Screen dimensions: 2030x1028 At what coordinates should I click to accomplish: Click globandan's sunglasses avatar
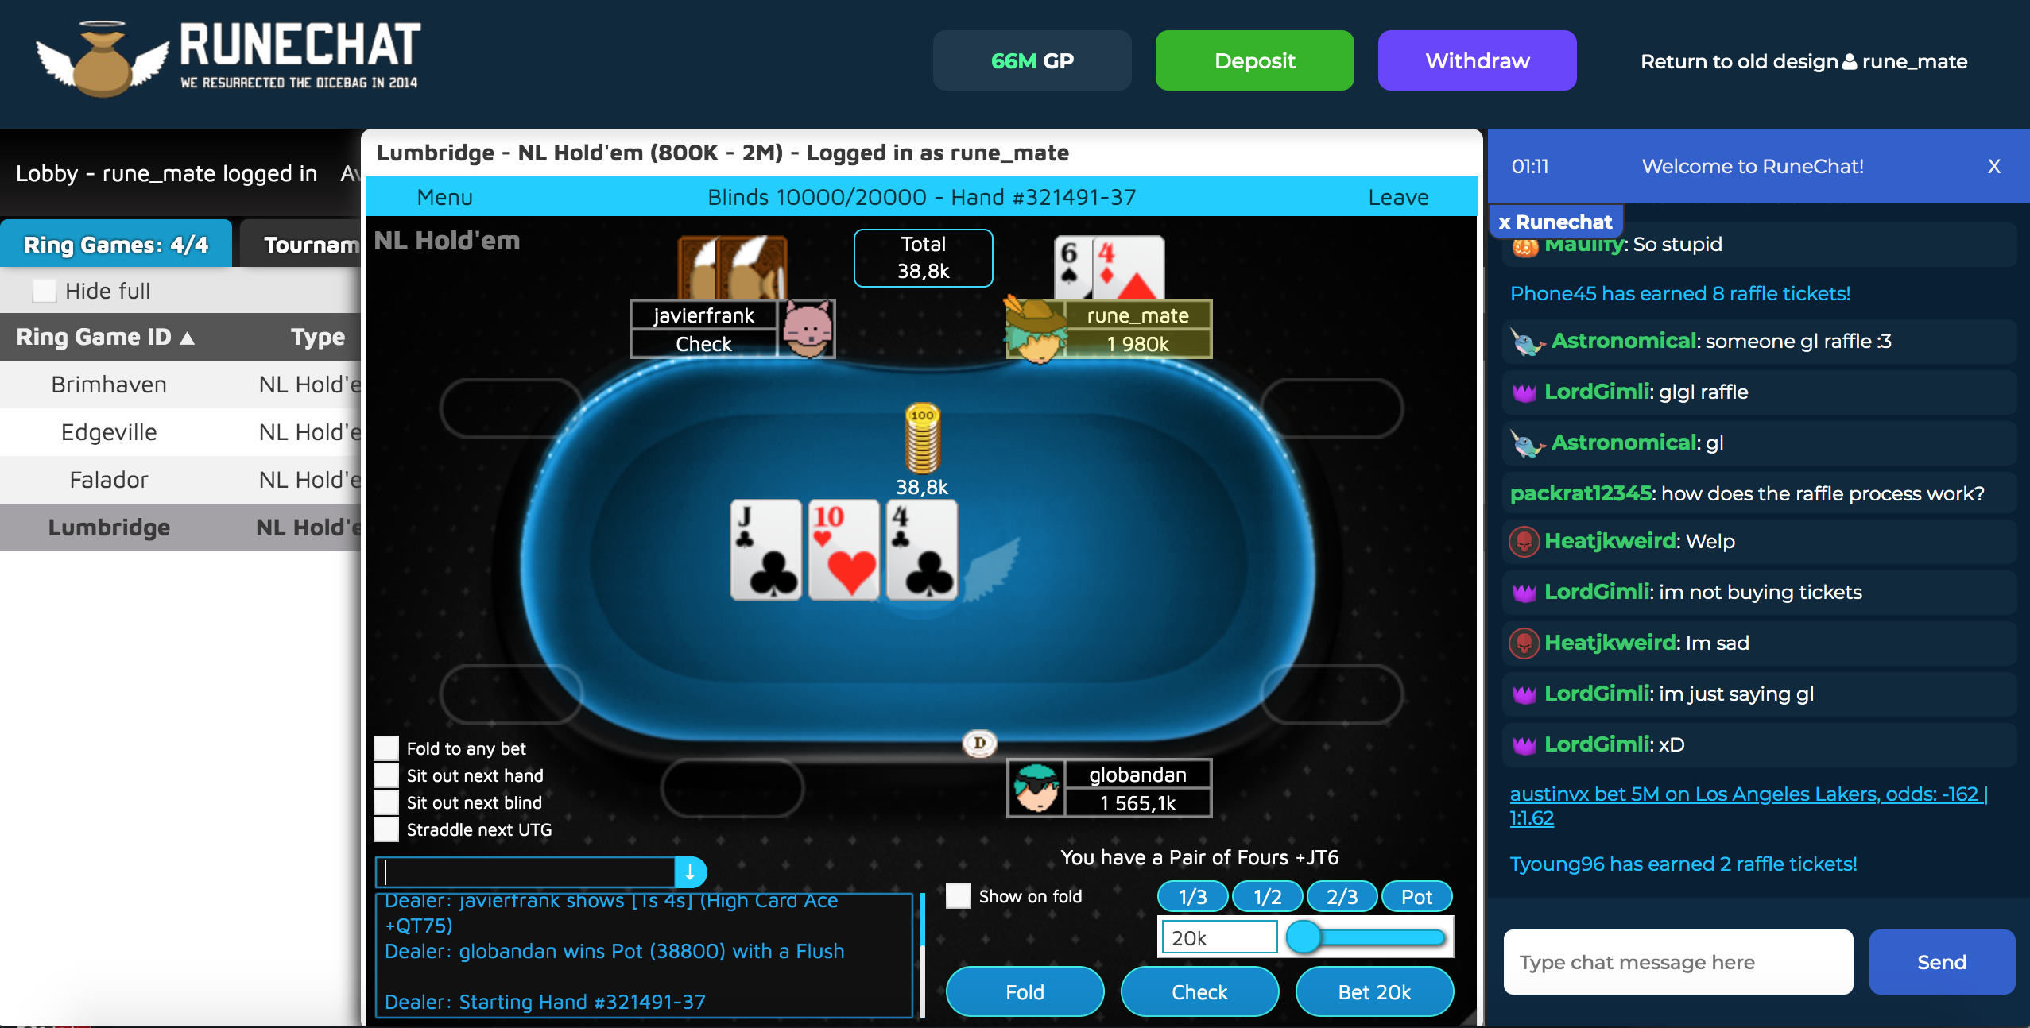pos(1036,787)
